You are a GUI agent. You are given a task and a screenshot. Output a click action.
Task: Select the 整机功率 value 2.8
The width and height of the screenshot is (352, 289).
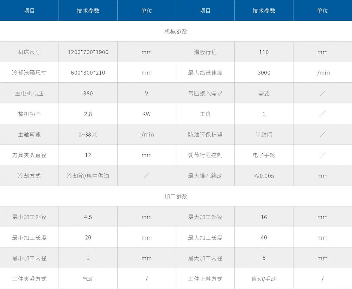pos(88,114)
